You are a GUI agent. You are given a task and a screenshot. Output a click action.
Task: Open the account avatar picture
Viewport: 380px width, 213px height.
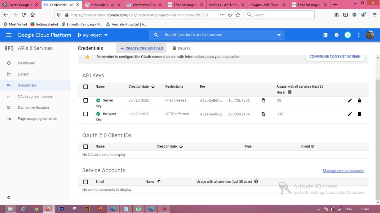(370, 35)
